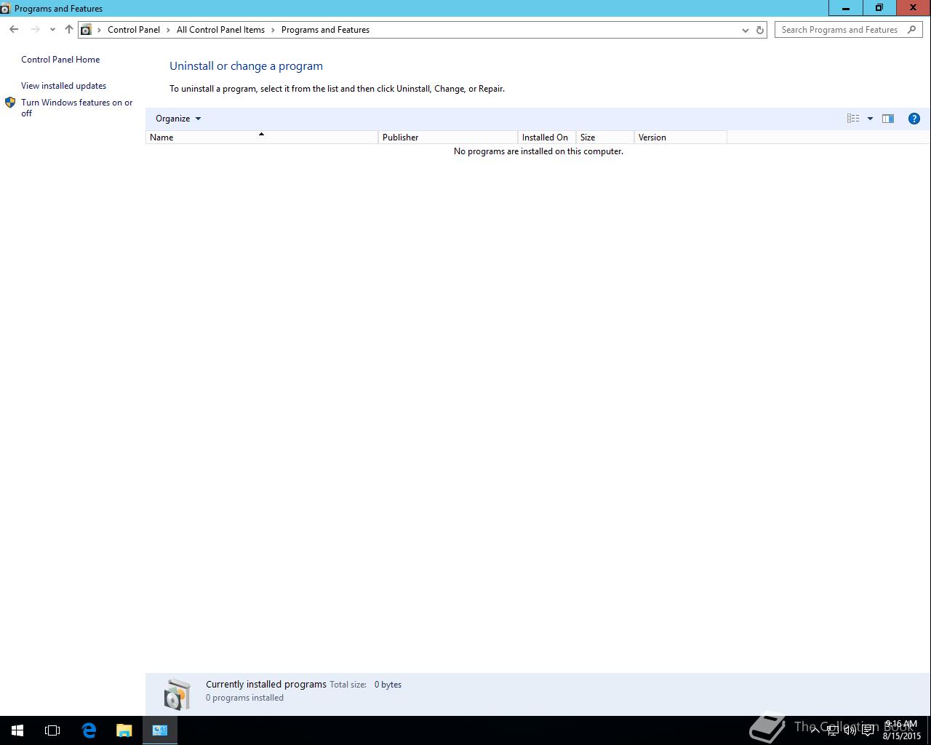The height and width of the screenshot is (745, 931).
Task: Select Programs and Features in the breadcrumb
Action: pos(325,30)
